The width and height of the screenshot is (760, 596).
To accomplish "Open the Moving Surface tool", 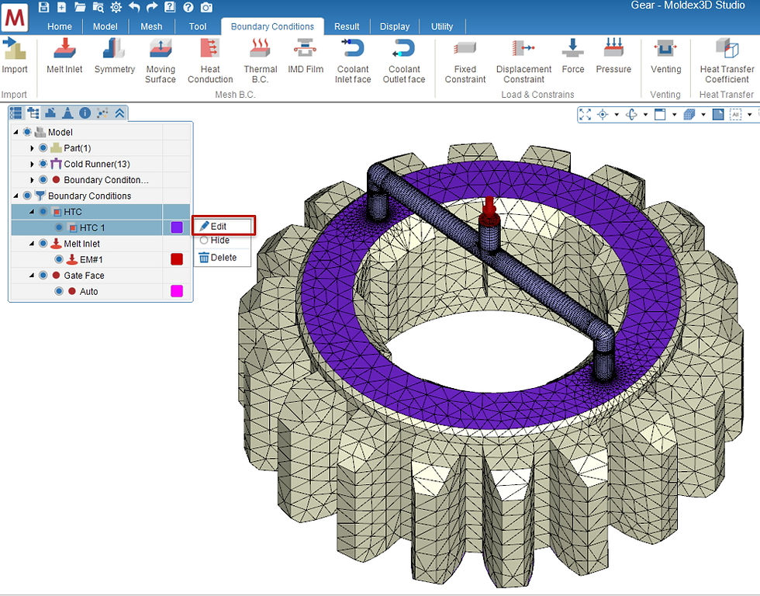I will 161,61.
